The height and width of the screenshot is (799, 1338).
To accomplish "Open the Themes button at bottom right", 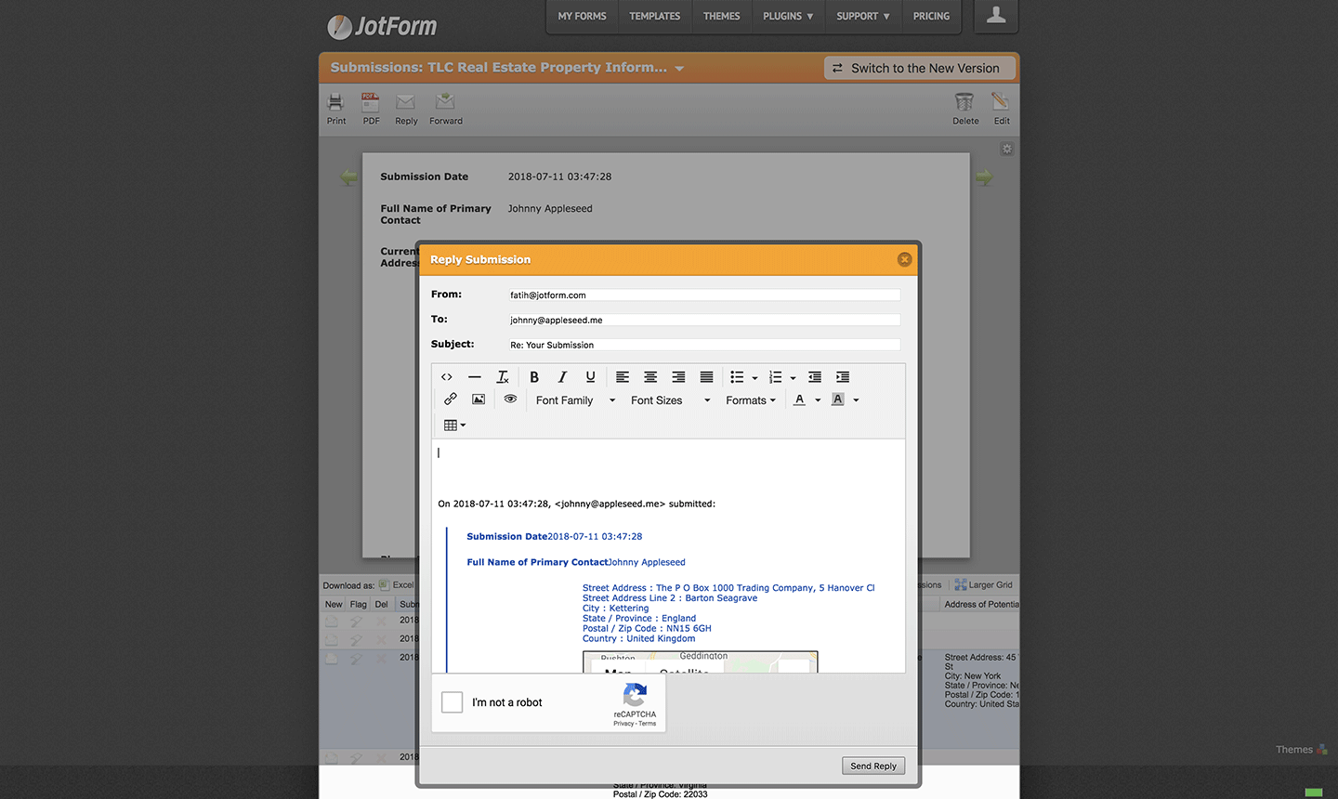I will tap(1301, 750).
